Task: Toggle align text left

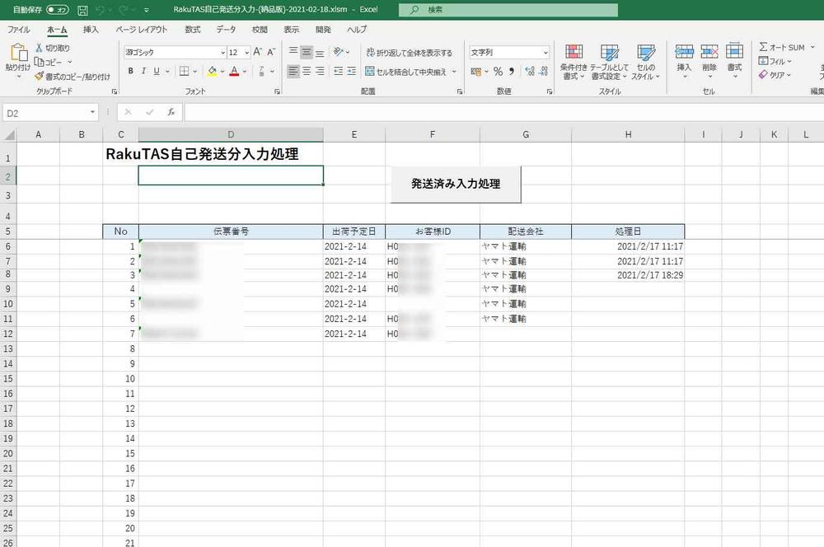Action: pos(293,71)
